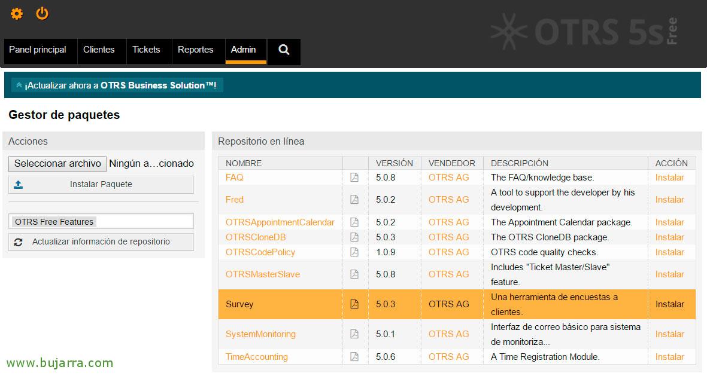Open the OTRSCloneDB package link
Image resolution: width=707 pixels, height=376 pixels.
coord(256,237)
